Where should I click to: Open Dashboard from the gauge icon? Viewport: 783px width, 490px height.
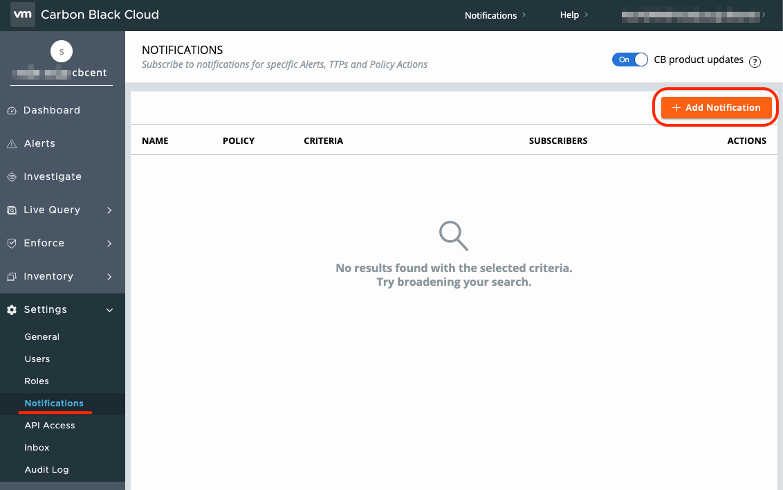(12, 110)
